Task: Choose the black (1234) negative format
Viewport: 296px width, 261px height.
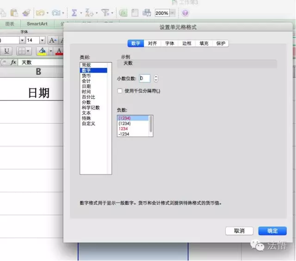Action: point(133,123)
